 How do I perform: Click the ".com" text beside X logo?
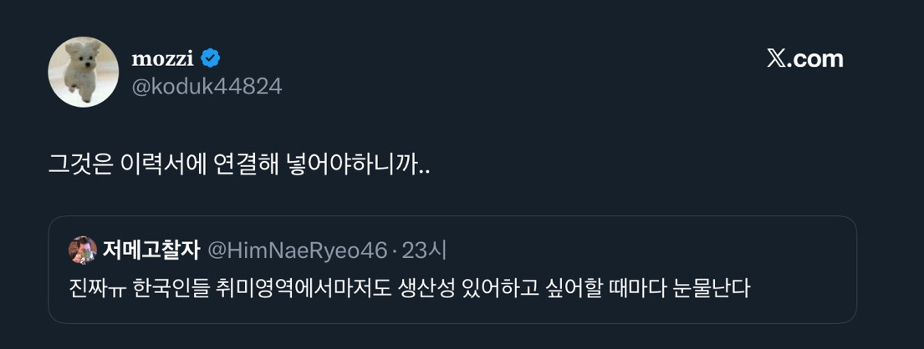coord(817,58)
